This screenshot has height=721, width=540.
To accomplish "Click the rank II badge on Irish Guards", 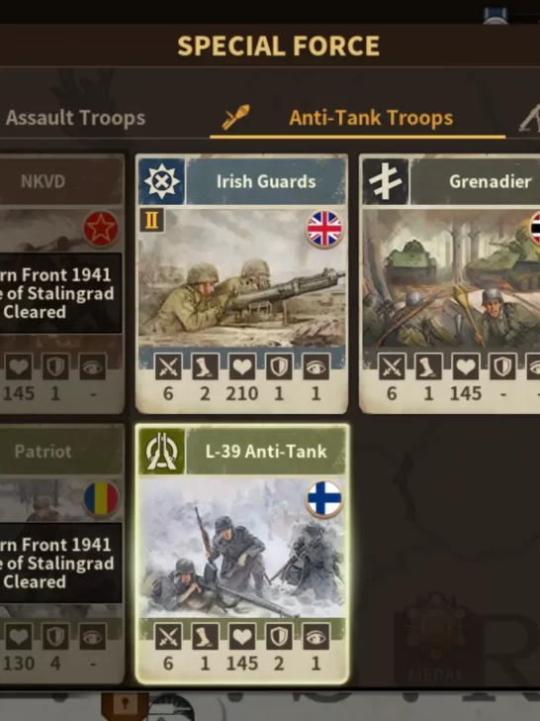I will 151,221.
